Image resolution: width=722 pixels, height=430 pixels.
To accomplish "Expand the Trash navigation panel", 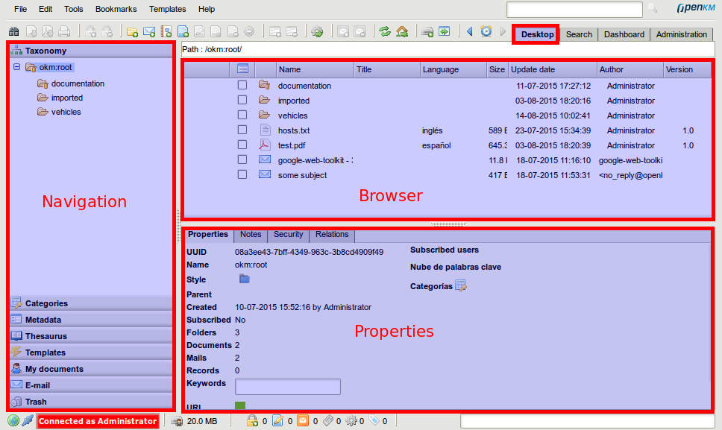I will pyautogui.click(x=91, y=402).
